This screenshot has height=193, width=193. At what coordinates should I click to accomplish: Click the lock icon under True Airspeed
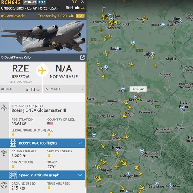tap(49, 188)
